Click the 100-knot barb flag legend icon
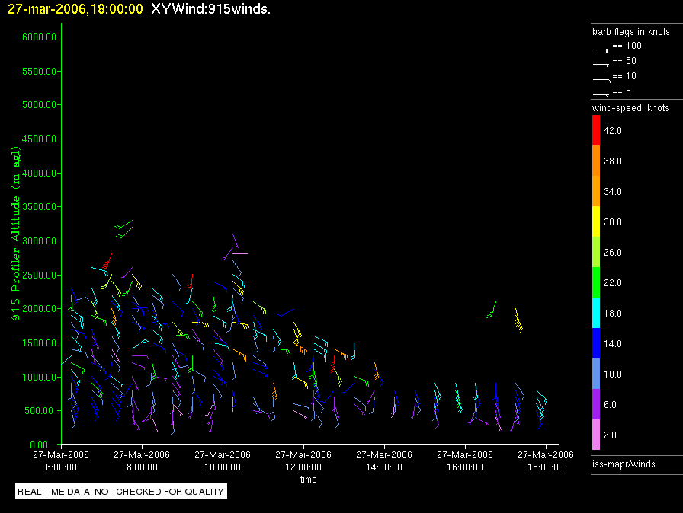 point(601,48)
